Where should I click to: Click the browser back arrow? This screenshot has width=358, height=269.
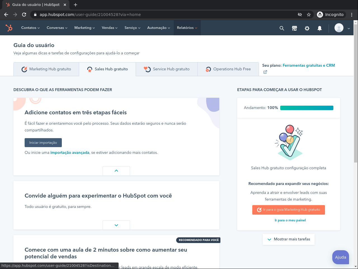pos(6,15)
